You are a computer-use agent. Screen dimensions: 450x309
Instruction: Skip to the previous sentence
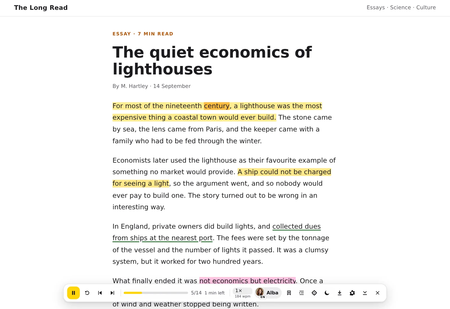[x=100, y=293]
